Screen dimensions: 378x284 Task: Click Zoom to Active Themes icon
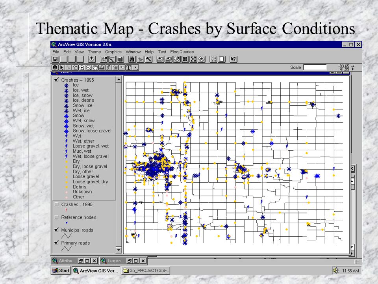point(169,59)
